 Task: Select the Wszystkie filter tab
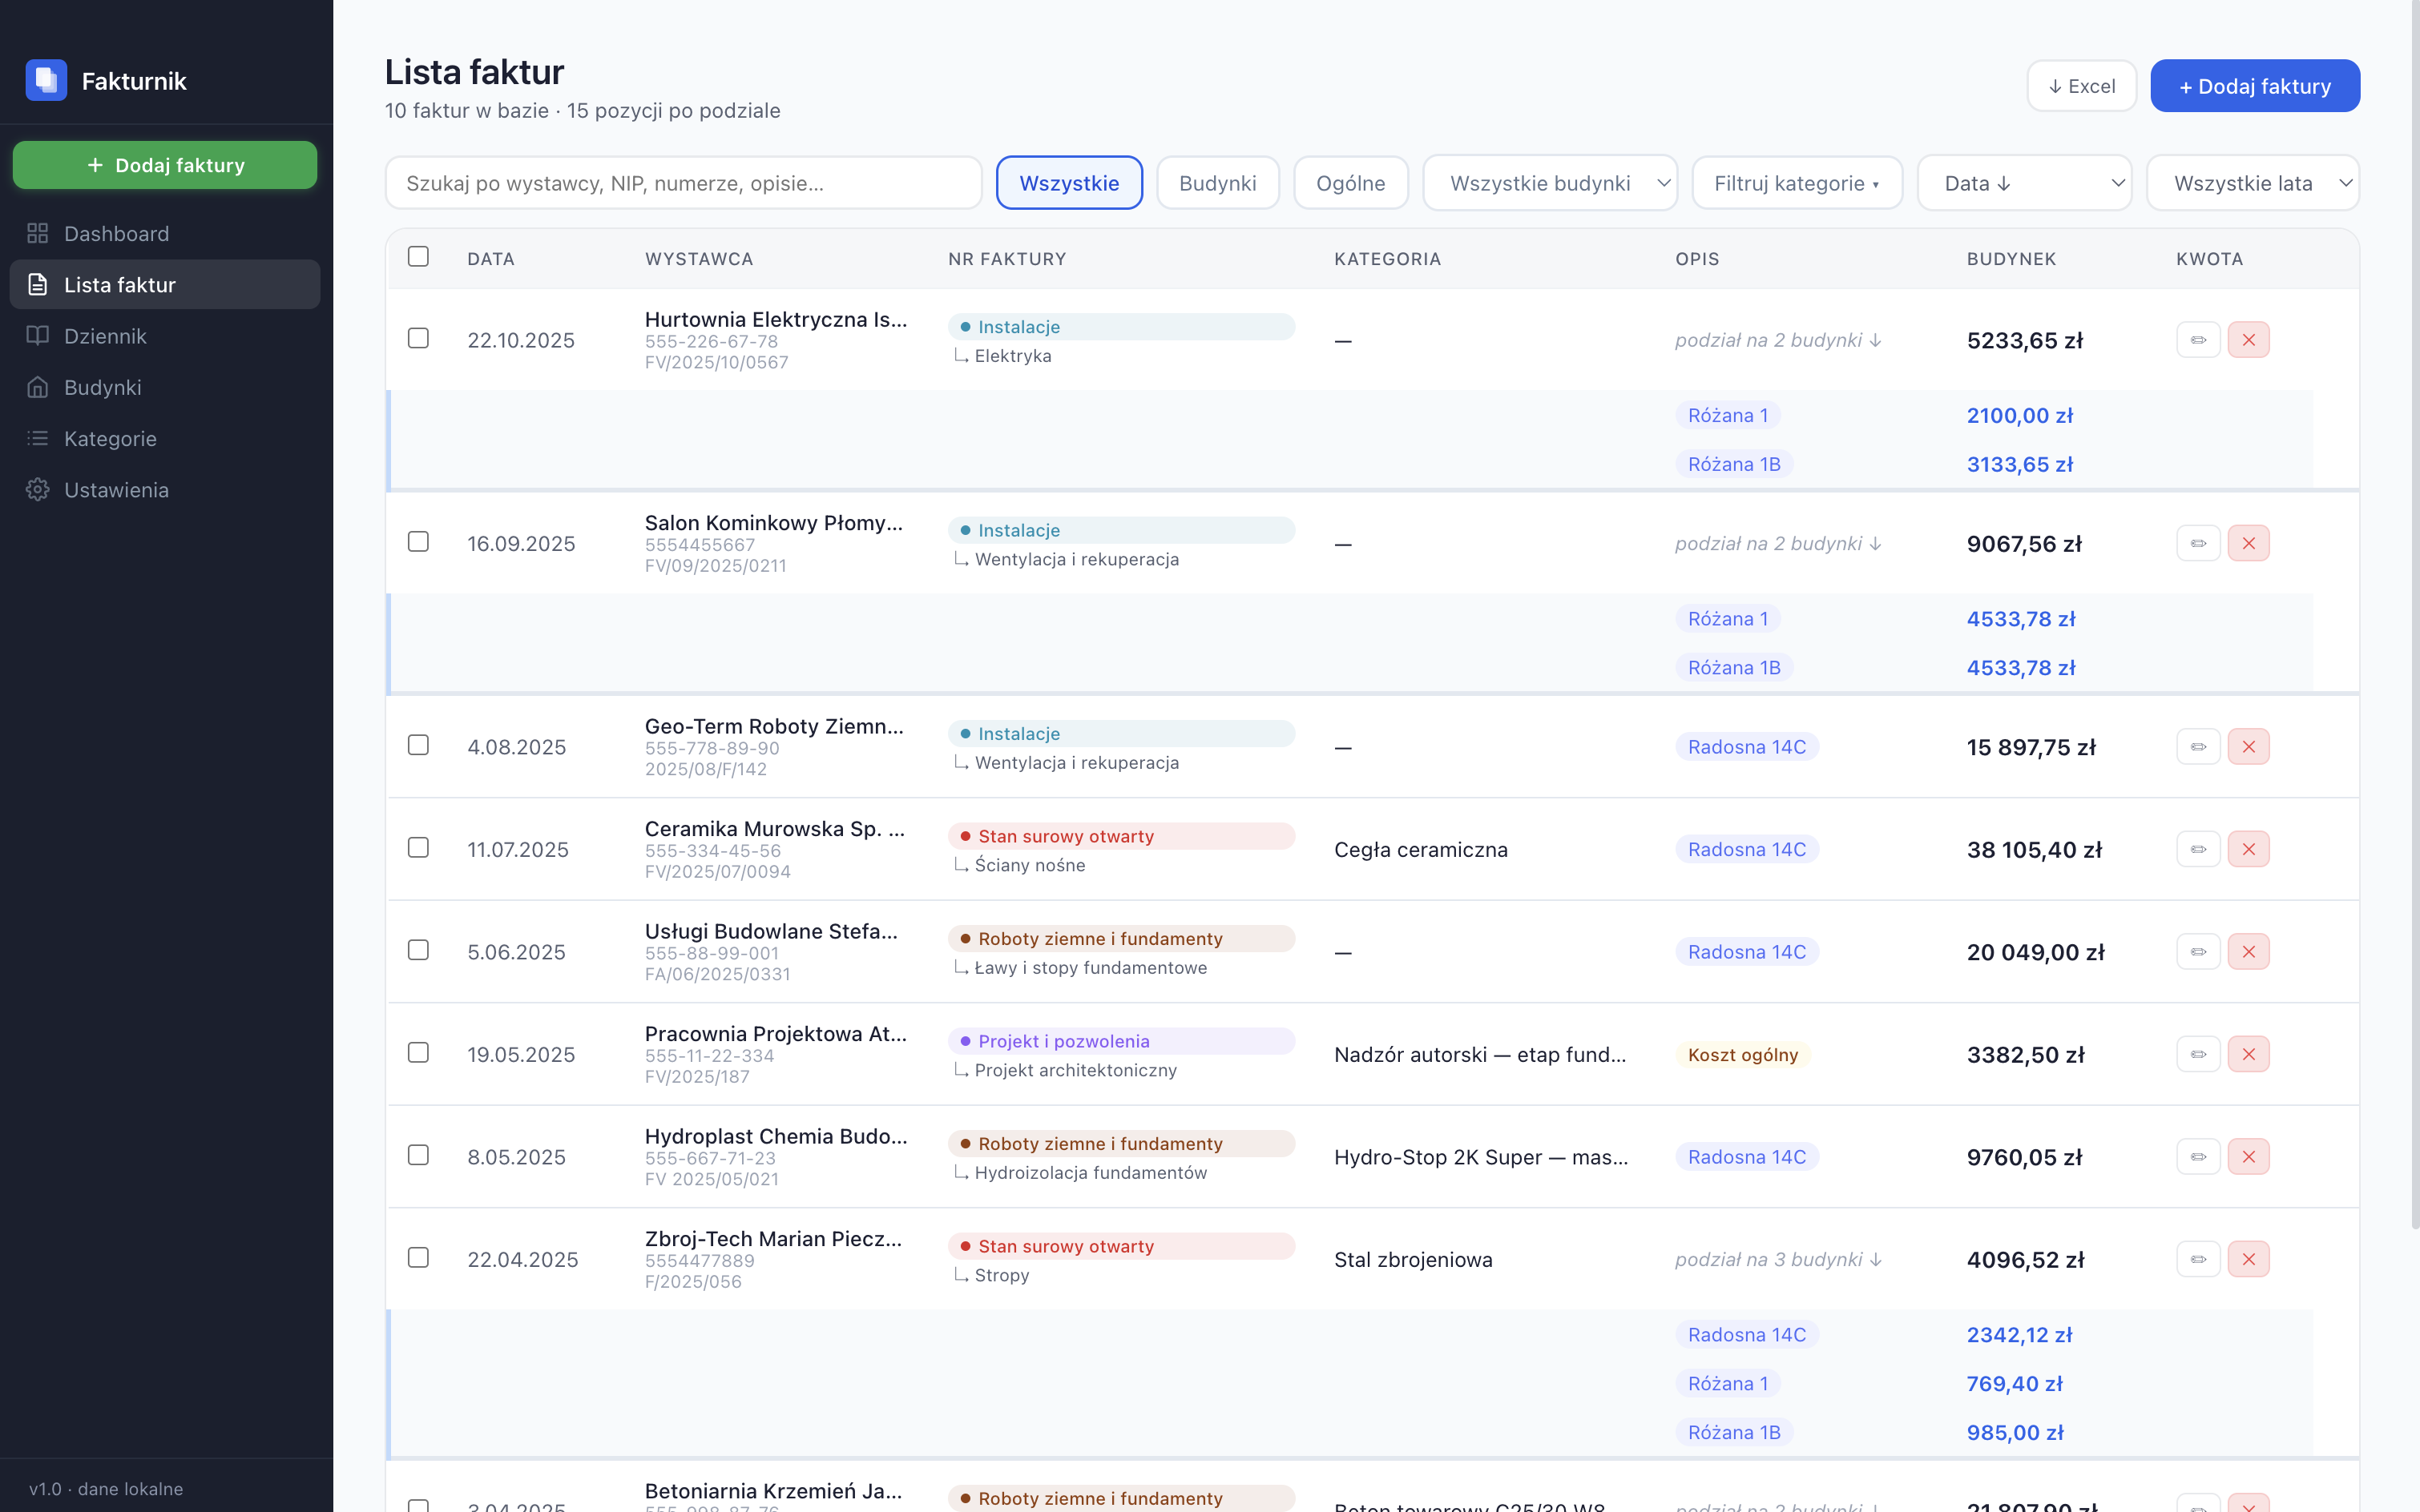pyautogui.click(x=1070, y=183)
